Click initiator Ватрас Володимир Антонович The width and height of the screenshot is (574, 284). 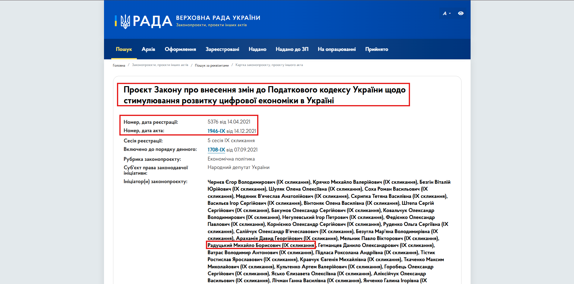(260, 252)
